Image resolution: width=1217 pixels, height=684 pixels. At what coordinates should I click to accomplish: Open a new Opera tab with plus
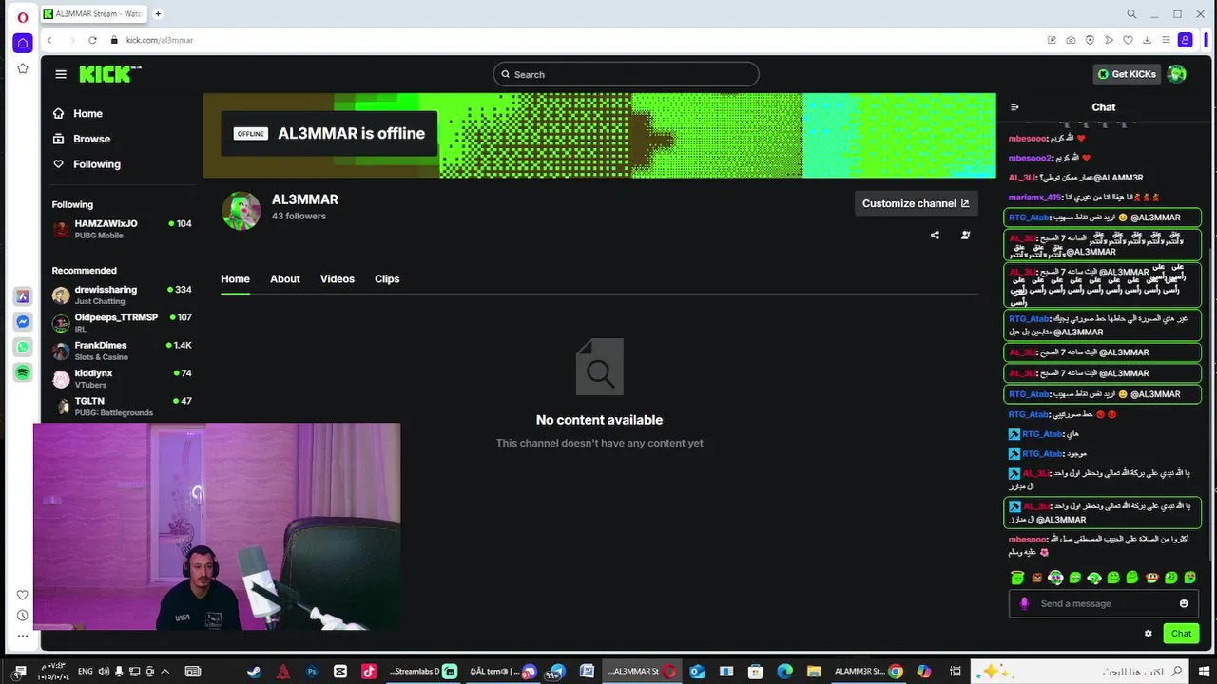[x=158, y=14]
